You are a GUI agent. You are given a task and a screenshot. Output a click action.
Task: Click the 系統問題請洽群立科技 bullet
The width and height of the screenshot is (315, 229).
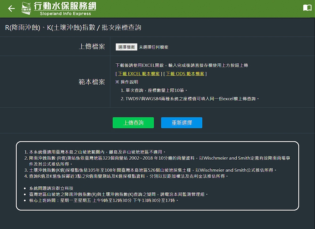point(51,188)
